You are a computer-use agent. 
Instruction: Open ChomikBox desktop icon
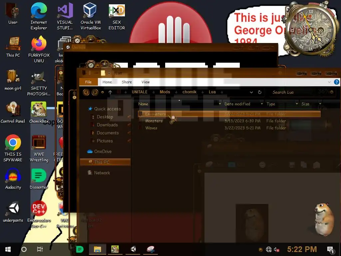coord(39,113)
